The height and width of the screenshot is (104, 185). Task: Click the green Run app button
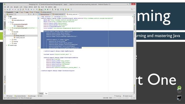[45, 10]
